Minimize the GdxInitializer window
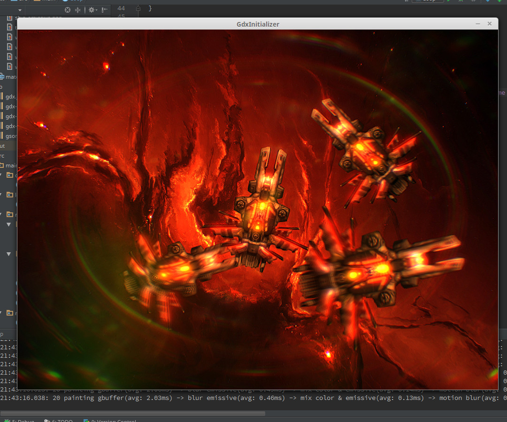 478,24
